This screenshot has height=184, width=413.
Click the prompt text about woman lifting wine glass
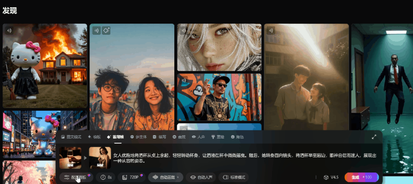click(245, 158)
